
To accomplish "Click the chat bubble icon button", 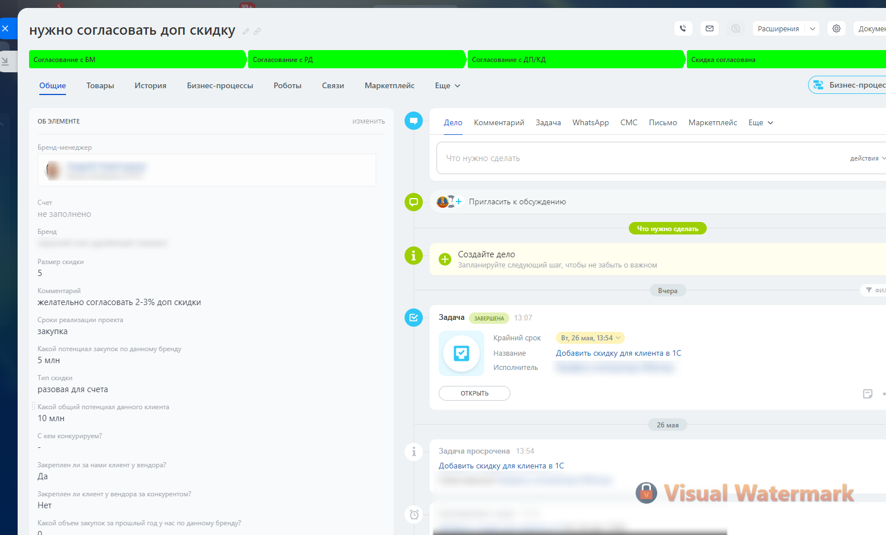I will click(x=736, y=28).
